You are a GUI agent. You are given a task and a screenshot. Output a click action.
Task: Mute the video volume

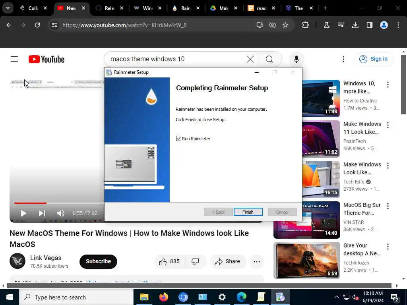coord(60,213)
